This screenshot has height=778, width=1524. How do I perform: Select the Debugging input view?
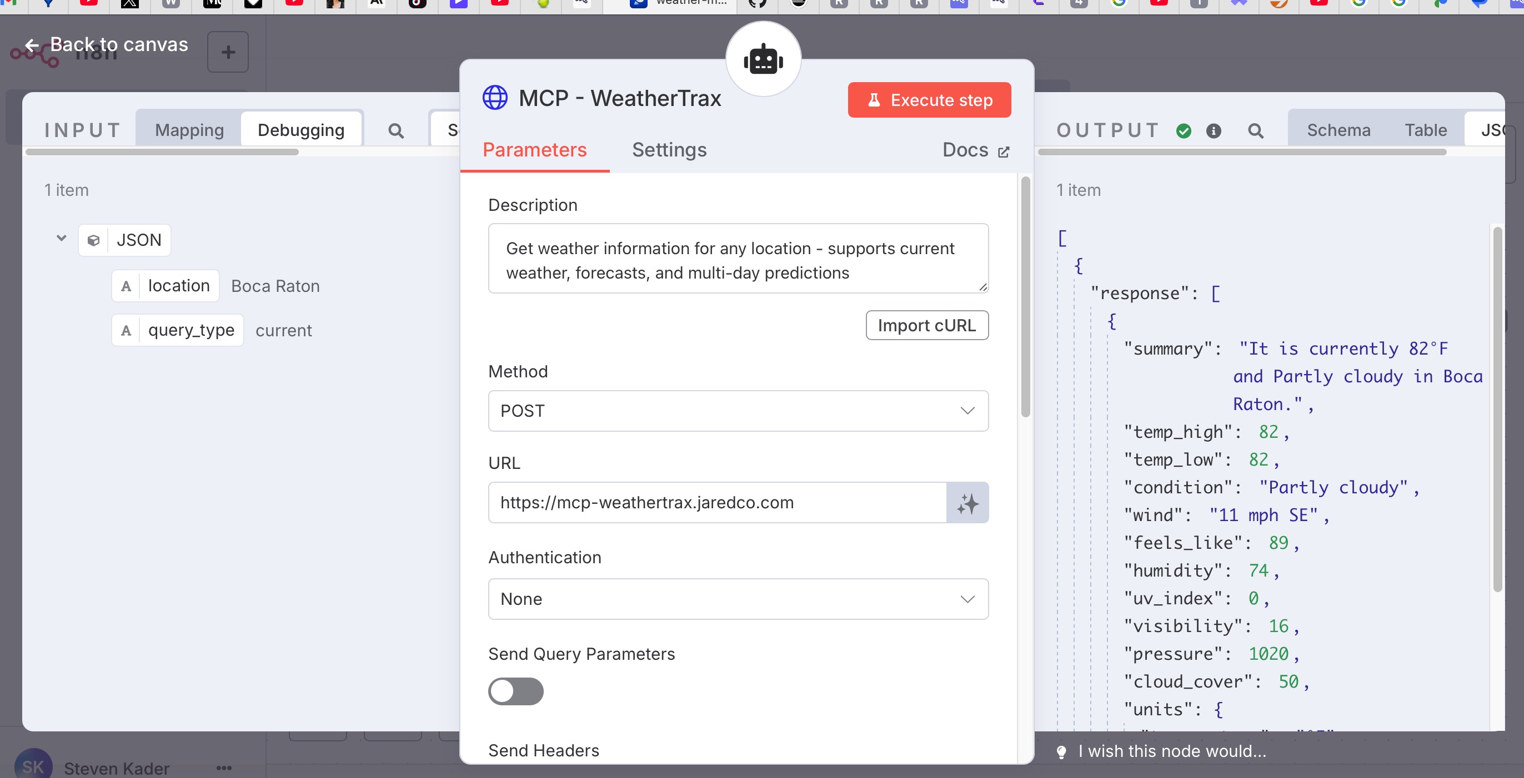click(301, 129)
